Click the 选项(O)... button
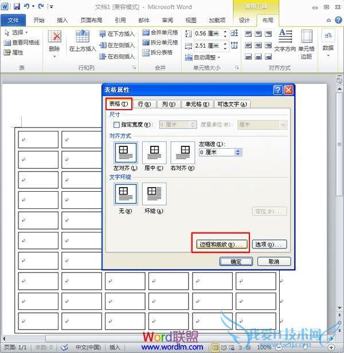The height and width of the screenshot is (353, 344). pos(269,245)
